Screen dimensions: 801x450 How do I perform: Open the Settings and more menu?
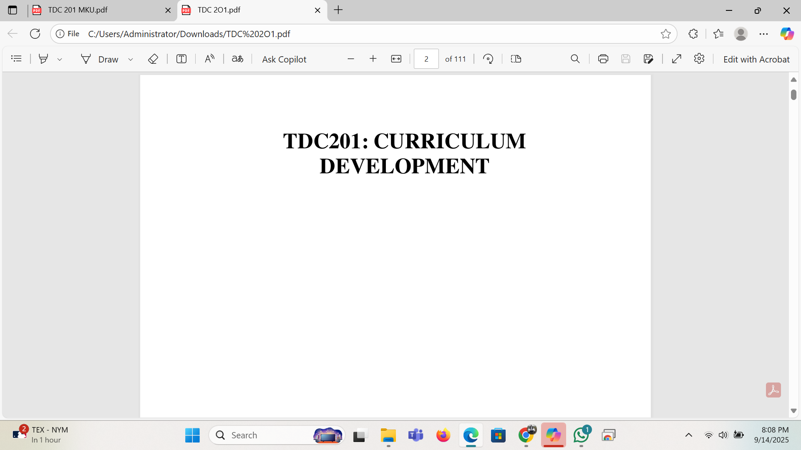(x=763, y=34)
